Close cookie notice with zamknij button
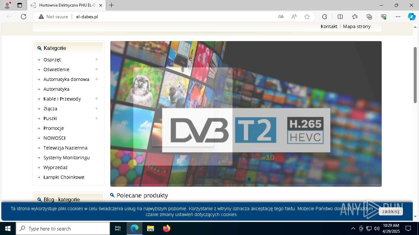 point(391,211)
